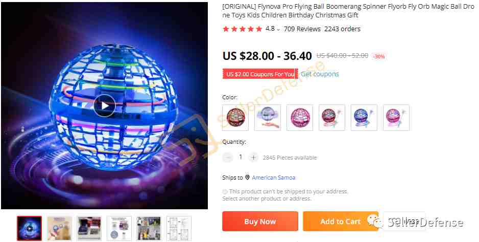This screenshot has height=242, width=479.
Task: Expand the 4.8 rating breakdown arrow
Action: click(x=278, y=30)
